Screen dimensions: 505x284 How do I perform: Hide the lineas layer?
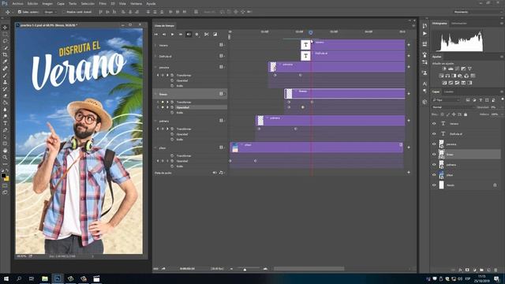tap(434, 155)
